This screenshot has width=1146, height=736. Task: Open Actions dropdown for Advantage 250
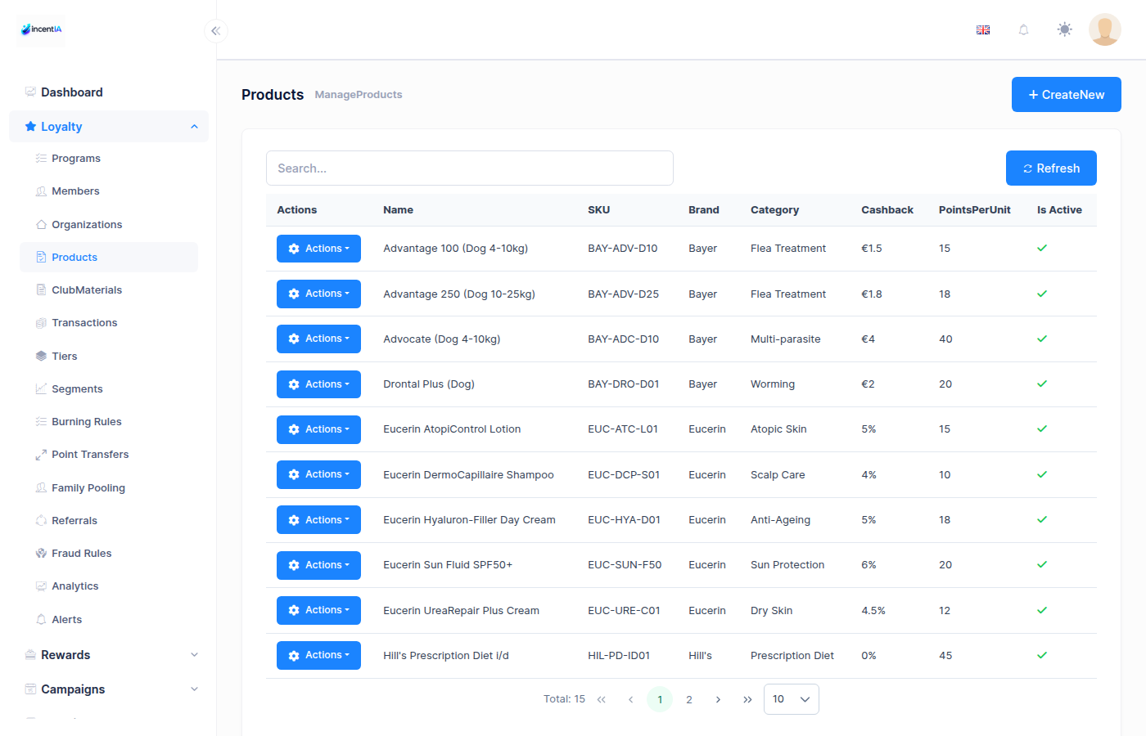tap(318, 294)
